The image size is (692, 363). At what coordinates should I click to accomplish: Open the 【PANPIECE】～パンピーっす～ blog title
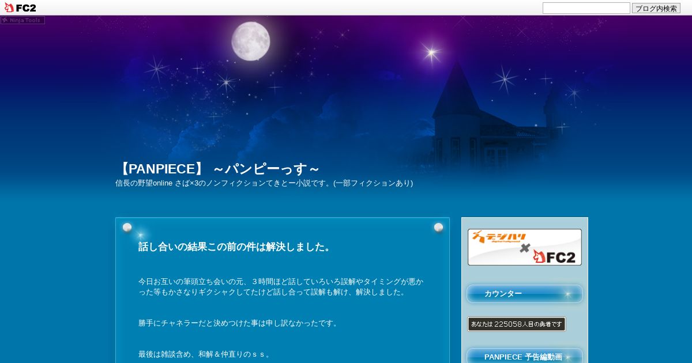pos(217,169)
